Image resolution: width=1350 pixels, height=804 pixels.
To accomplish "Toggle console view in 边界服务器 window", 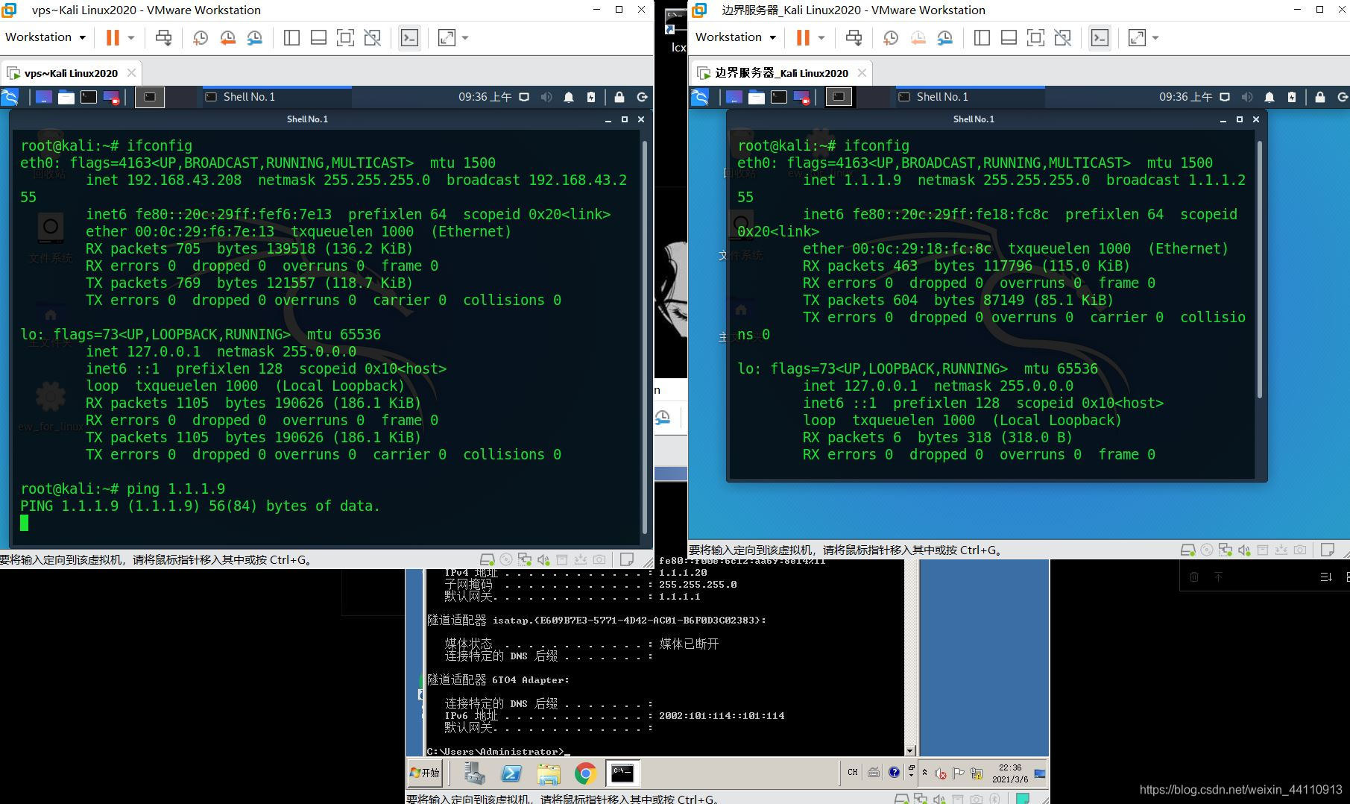I will 1100,37.
